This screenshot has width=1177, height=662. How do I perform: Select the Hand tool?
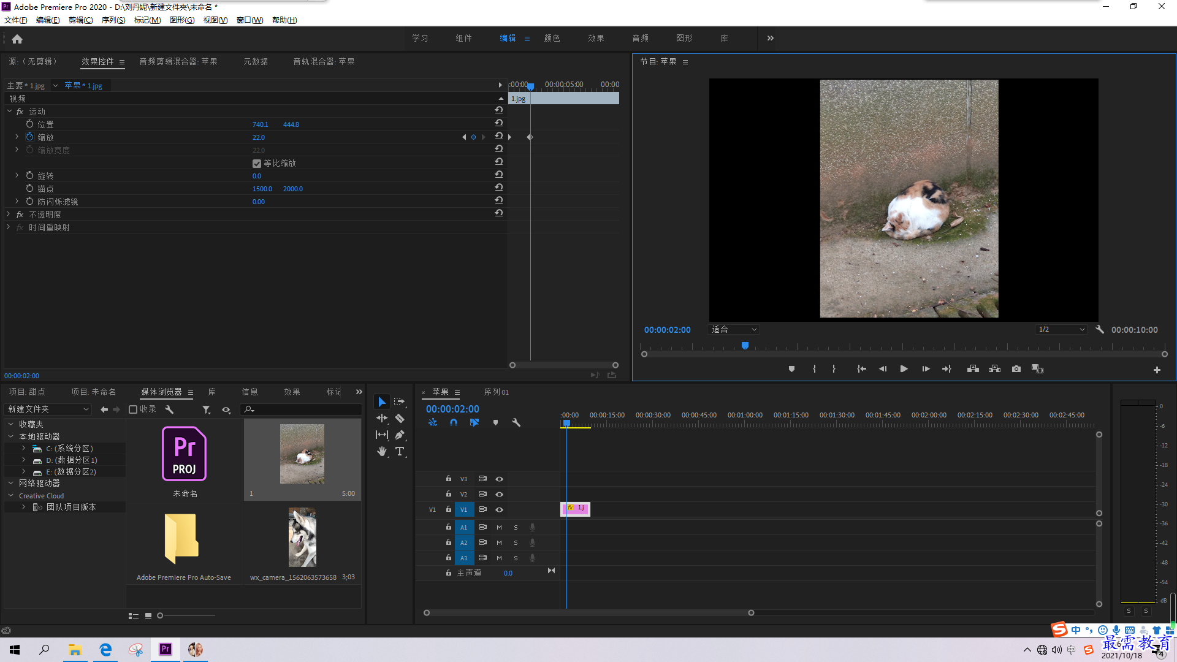pos(382,451)
